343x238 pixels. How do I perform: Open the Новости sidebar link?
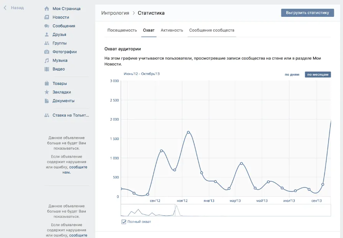point(61,17)
